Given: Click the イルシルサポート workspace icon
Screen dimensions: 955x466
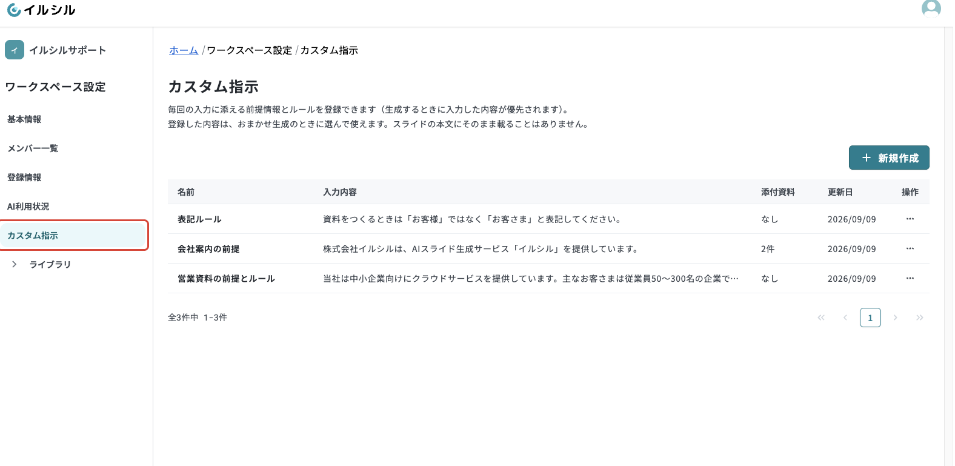Looking at the screenshot, I should (15, 50).
